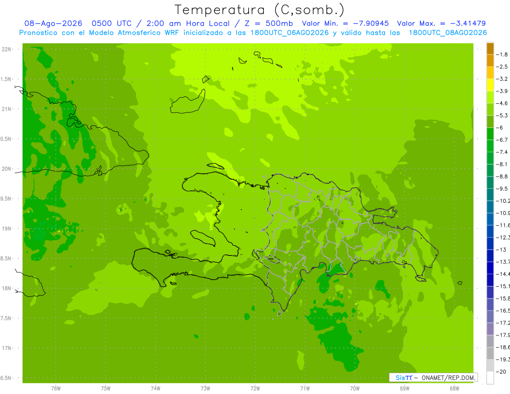The image size is (510, 394).
Task: Click the title 'Temperatura (C,somb.)'
Action: (259, 10)
